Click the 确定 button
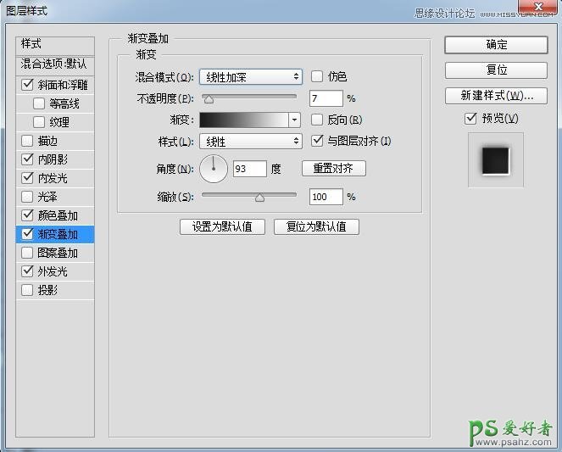The image size is (562, 452). coord(496,45)
